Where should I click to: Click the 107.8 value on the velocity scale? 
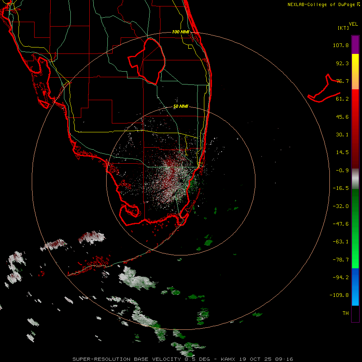click(x=341, y=45)
